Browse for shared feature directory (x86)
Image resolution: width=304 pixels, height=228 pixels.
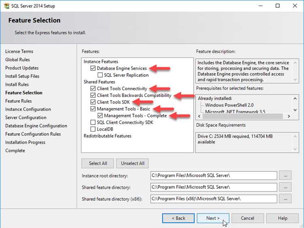point(285,199)
